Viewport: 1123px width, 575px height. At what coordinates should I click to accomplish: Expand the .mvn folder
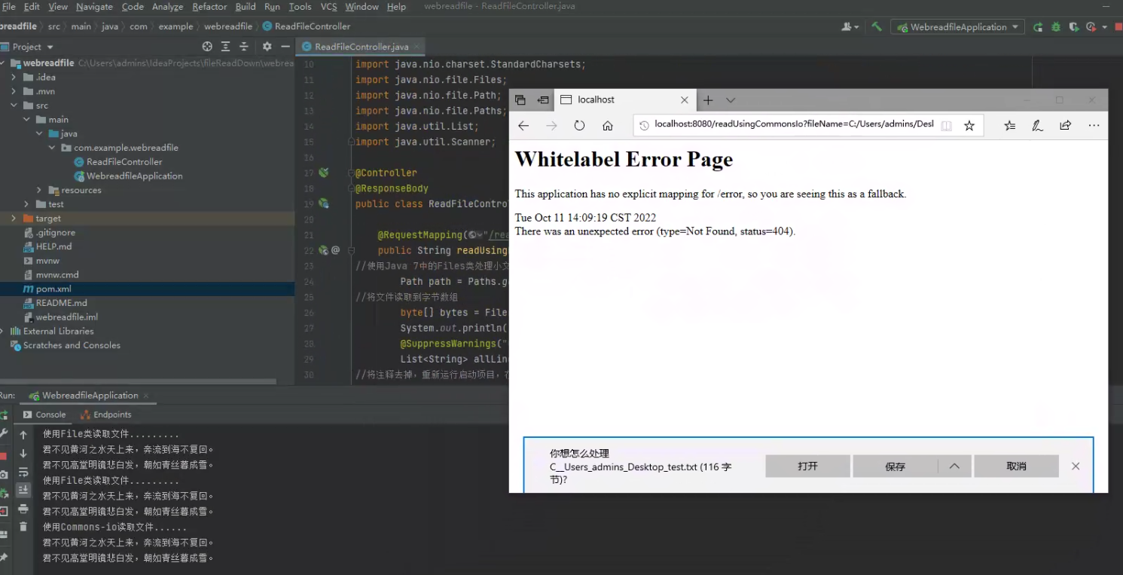(14, 91)
